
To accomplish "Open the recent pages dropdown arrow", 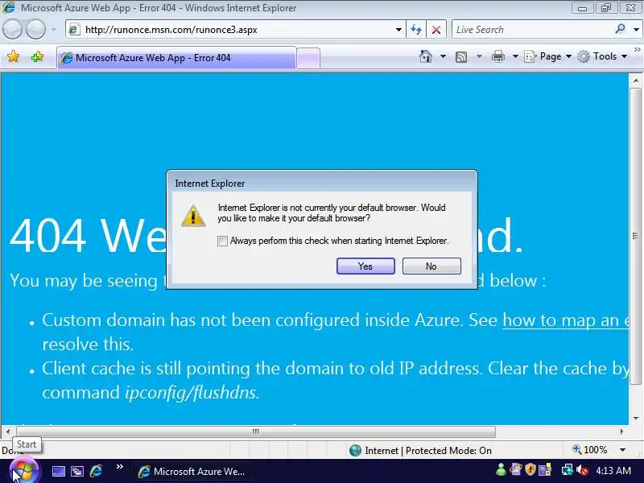I will click(x=54, y=30).
